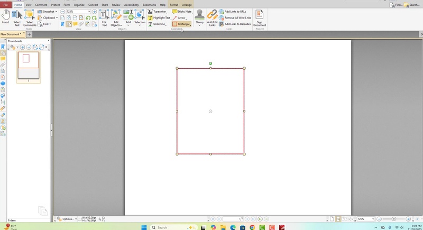The image size is (423, 230).
Task: Select the Sticky Note tool
Action: pyautogui.click(x=182, y=12)
